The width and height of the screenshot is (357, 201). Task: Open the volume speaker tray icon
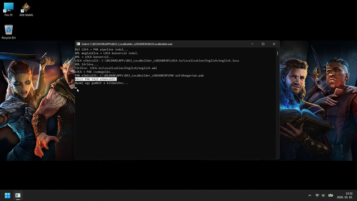click(324, 195)
